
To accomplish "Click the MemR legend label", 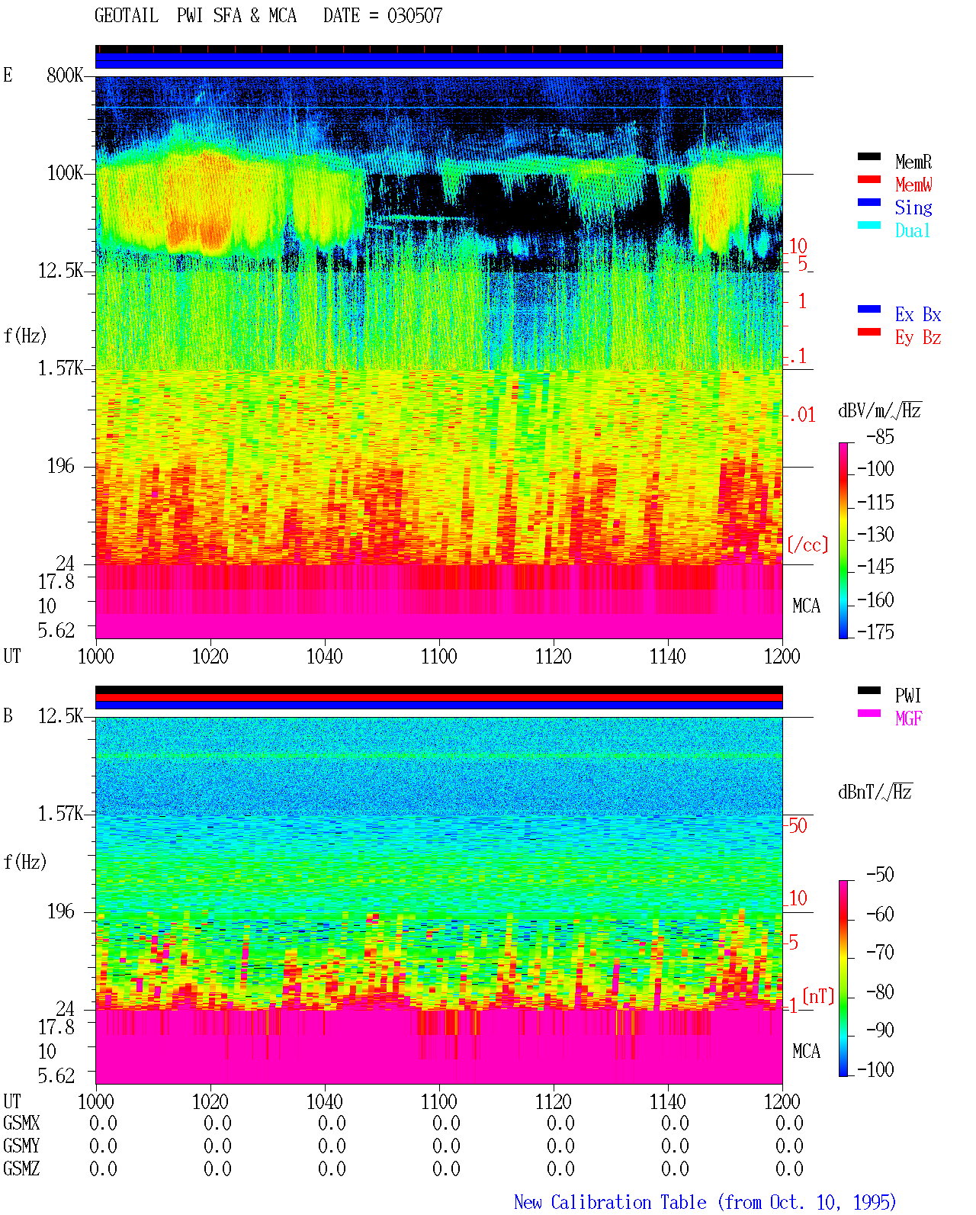I will point(913,162).
